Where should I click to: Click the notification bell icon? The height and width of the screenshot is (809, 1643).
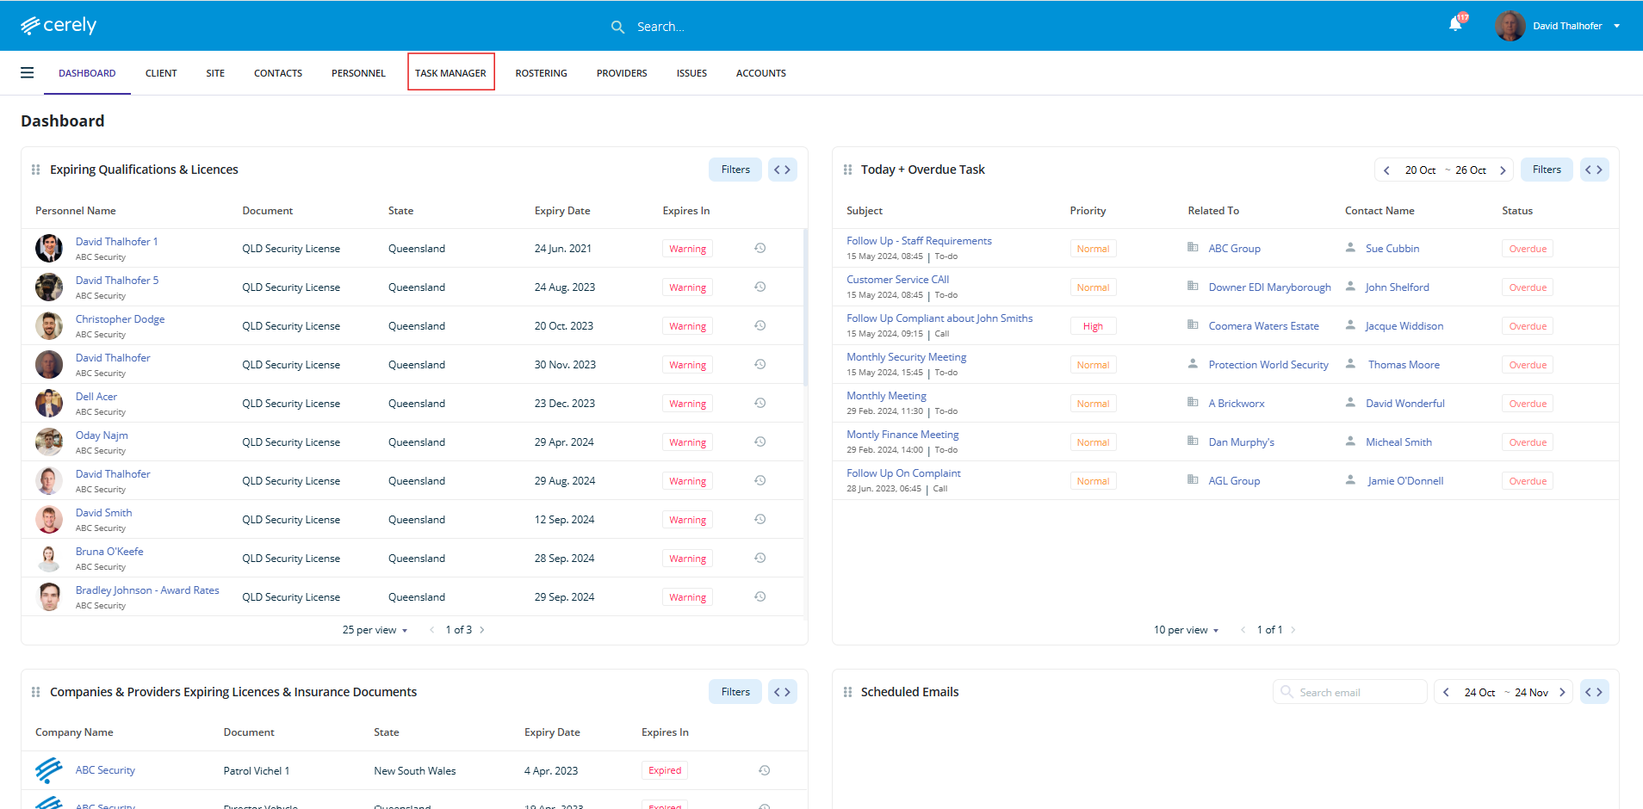[x=1455, y=25]
